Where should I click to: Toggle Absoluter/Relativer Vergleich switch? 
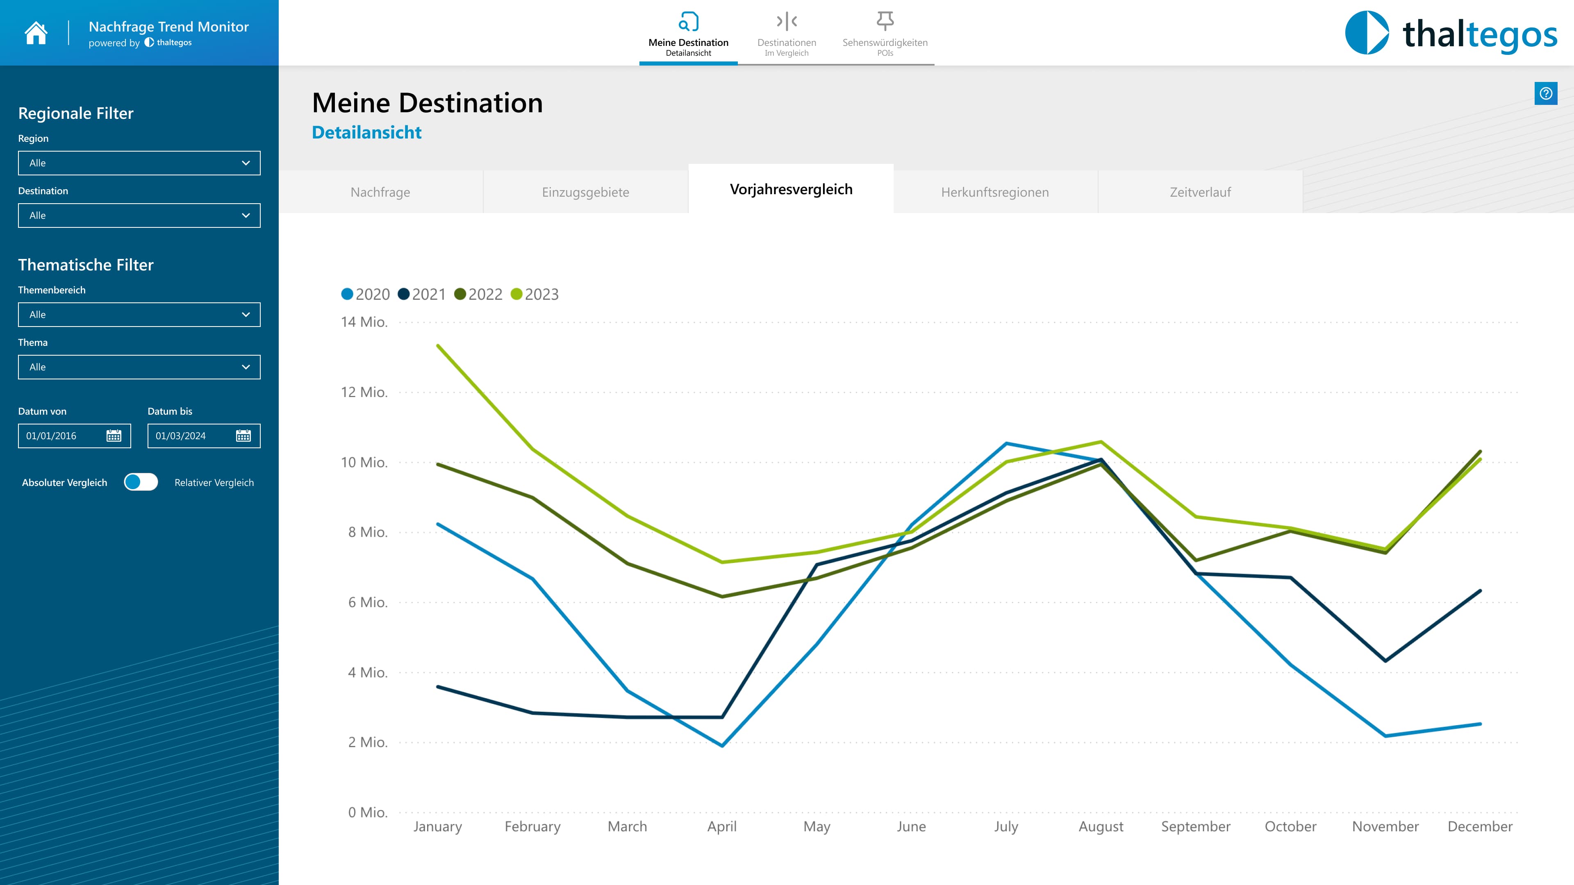pyautogui.click(x=141, y=482)
